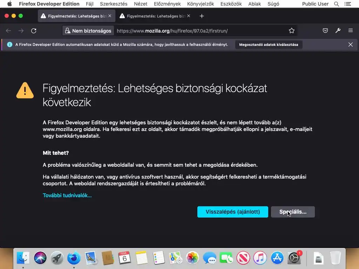Screen dimensions: 359x269
Task: Click Firefox Developer Edition Dock icon
Action: [74, 258]
